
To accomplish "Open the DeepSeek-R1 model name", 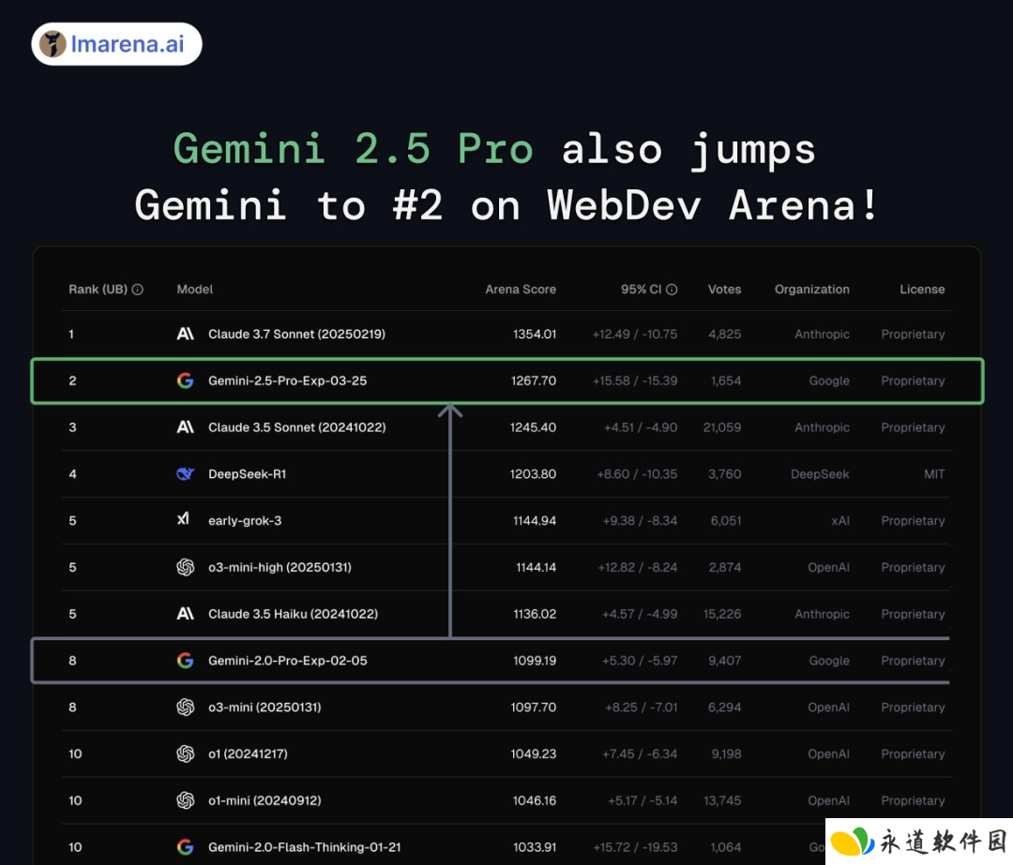I will pos(247,474).
